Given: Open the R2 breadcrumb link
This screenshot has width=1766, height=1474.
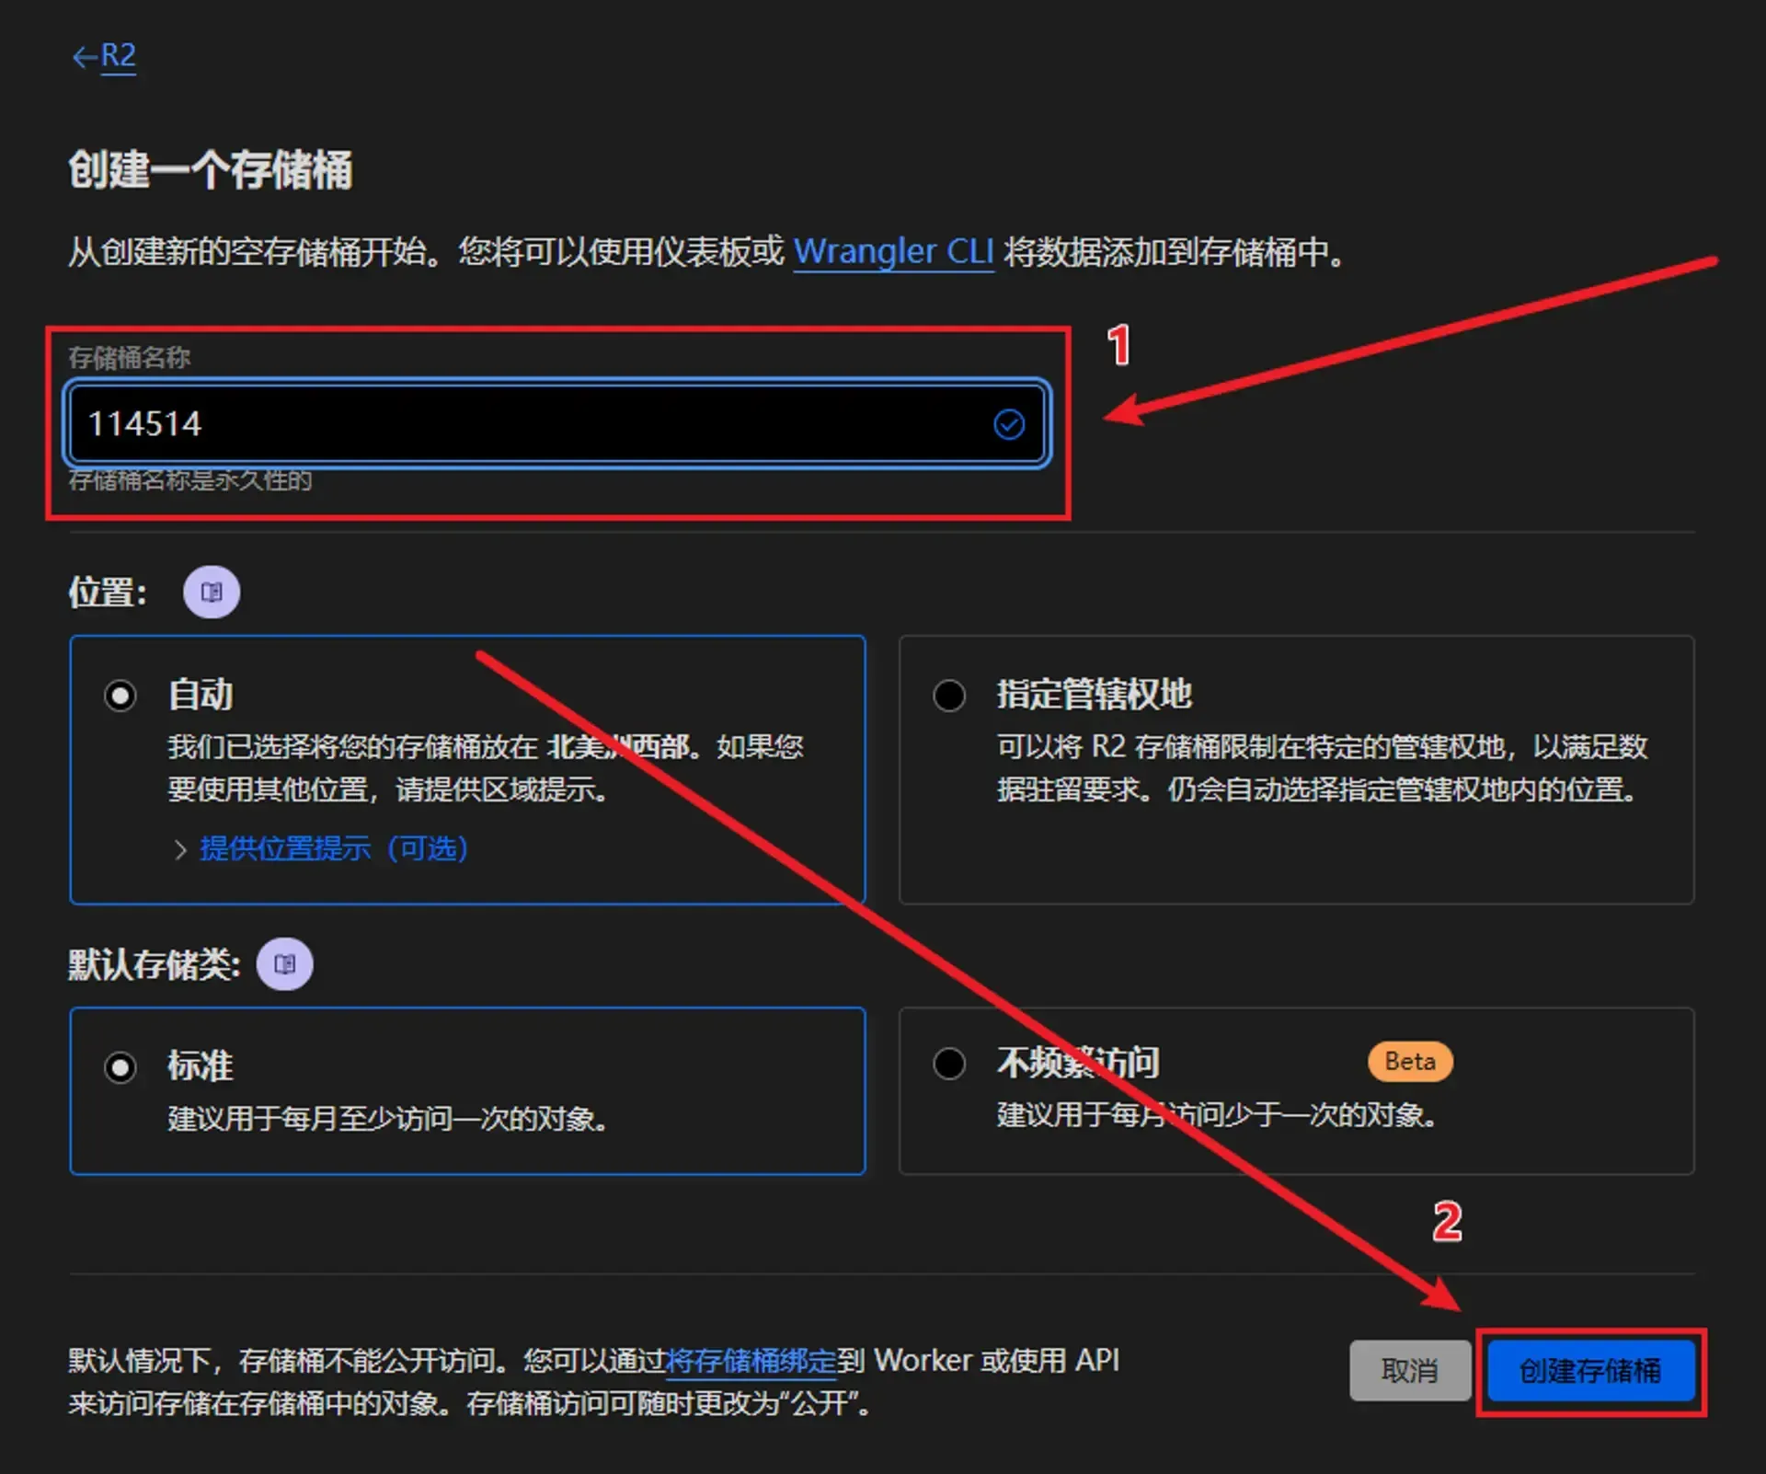Looking at the screenshot, I should pyautogui.click(x=118, y=55).
